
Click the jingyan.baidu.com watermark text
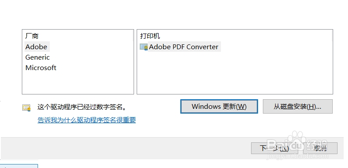[x=297, y=156]
